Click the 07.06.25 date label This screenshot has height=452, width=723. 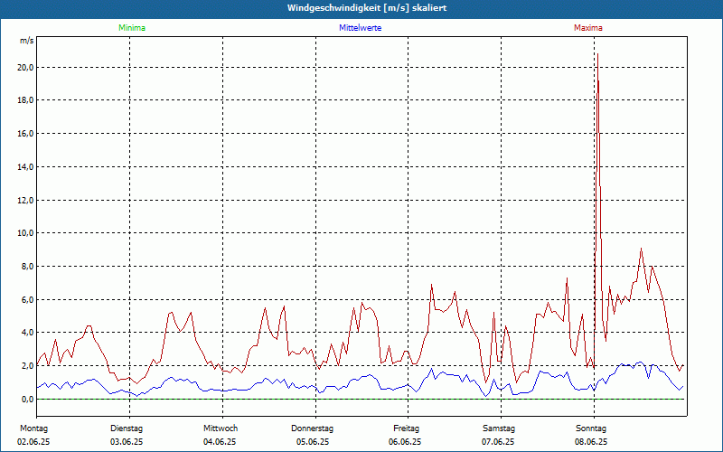(x=499, y=442)
